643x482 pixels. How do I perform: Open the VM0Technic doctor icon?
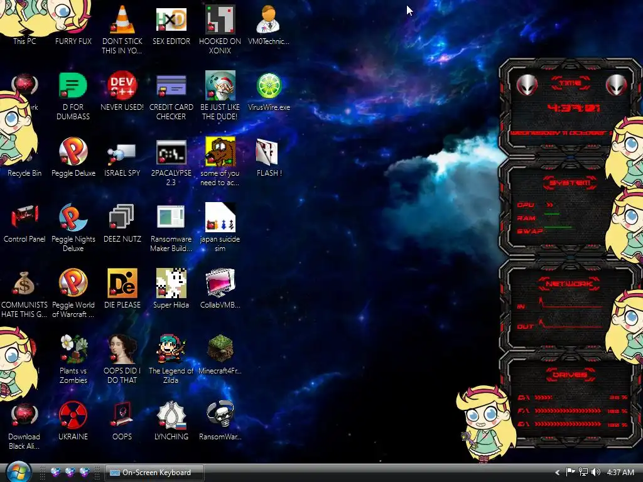click(x=269, y=24)
